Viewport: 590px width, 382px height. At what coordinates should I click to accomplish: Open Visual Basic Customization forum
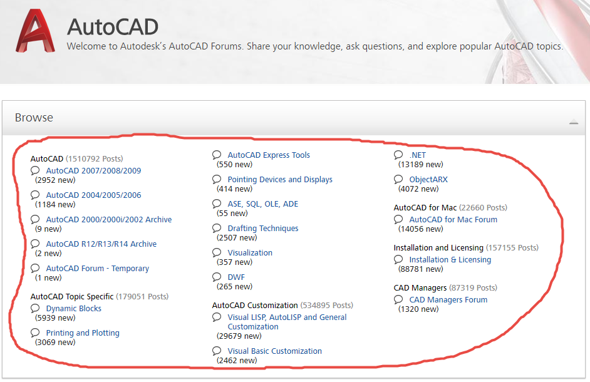point(275,351)
